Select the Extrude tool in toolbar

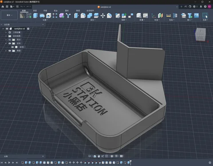(35, 16)
